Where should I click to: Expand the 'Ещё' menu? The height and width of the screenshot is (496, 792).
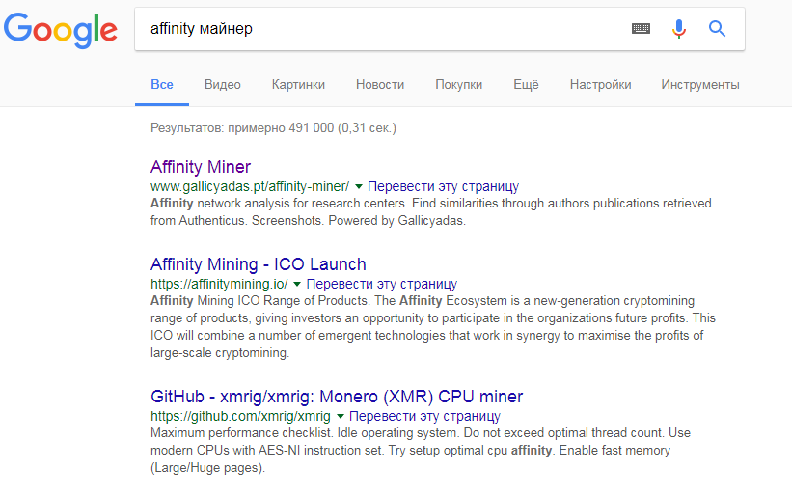click(526, 84)
